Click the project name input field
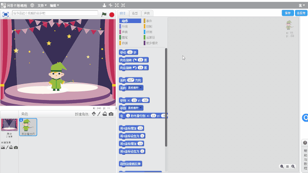 [x=55, y=13]
